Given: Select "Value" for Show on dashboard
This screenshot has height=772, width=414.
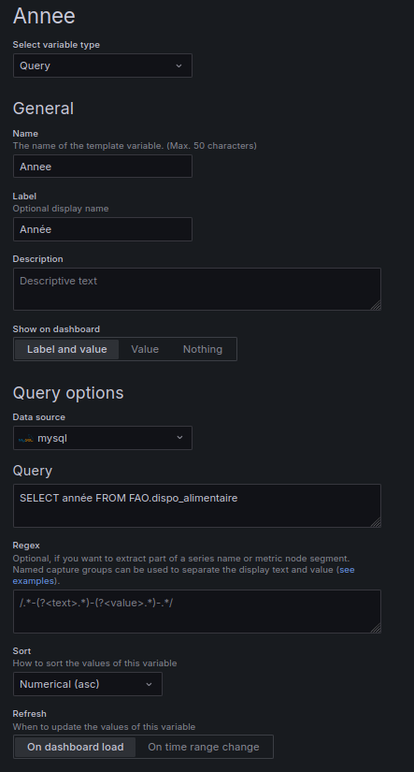Looking at the screenshot, I should click(x=145, y=349).
